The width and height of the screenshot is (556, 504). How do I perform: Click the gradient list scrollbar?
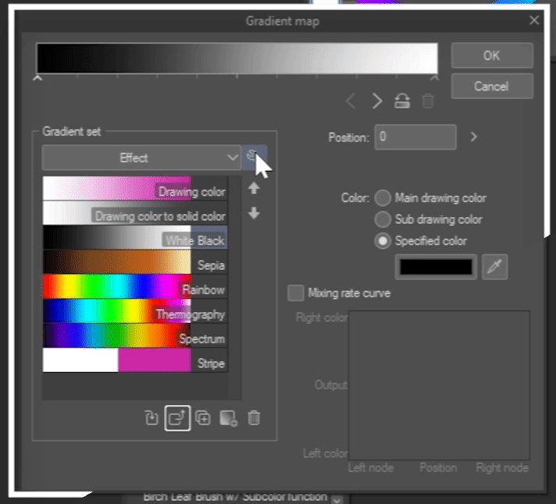[235, 288]
